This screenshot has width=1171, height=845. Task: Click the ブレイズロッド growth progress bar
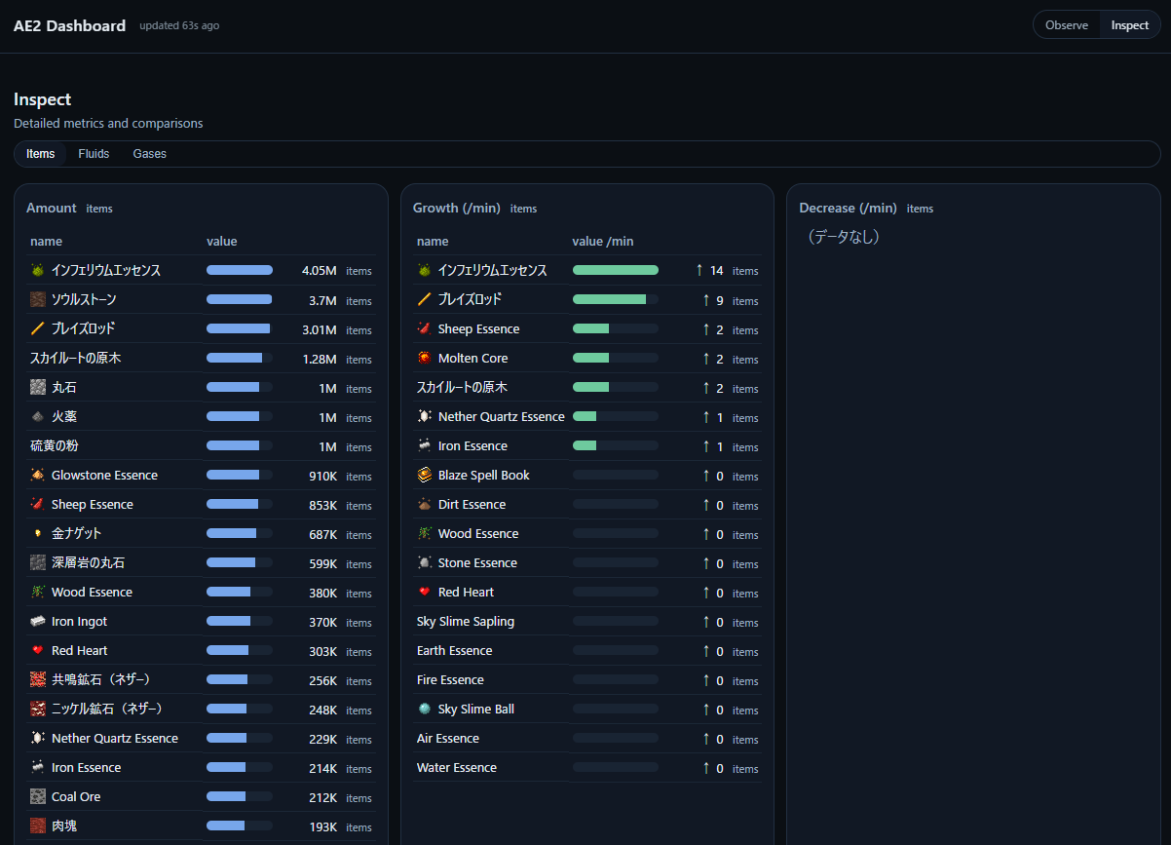(x=616, y=299)
